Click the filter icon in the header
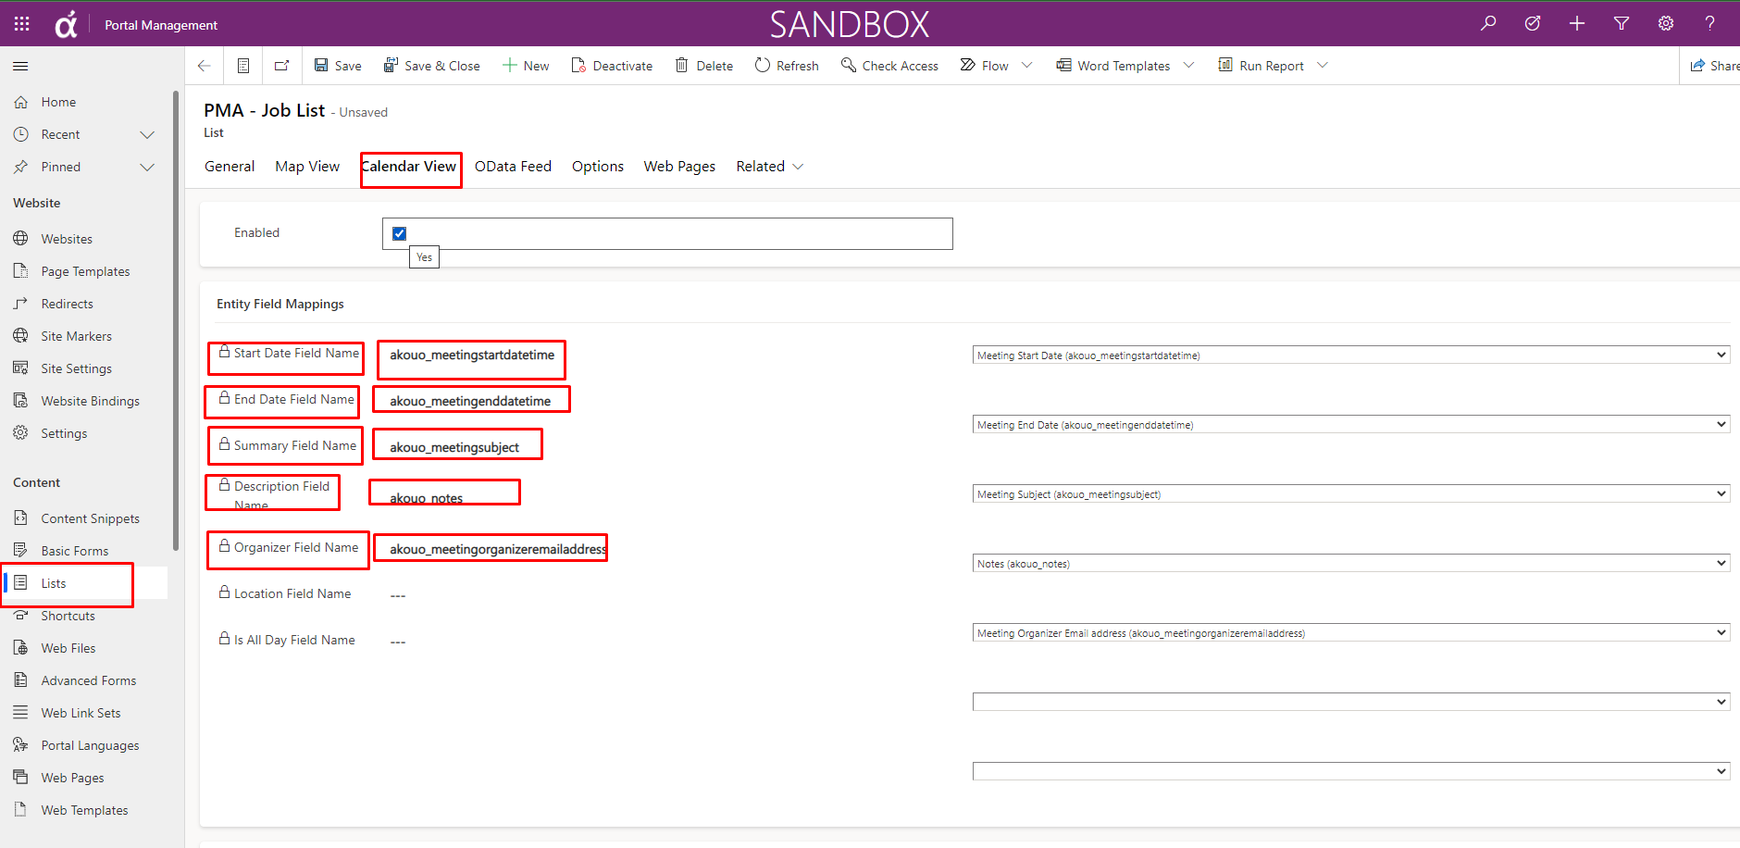Screen dimensions: 1740x848 pos(1621,23)
